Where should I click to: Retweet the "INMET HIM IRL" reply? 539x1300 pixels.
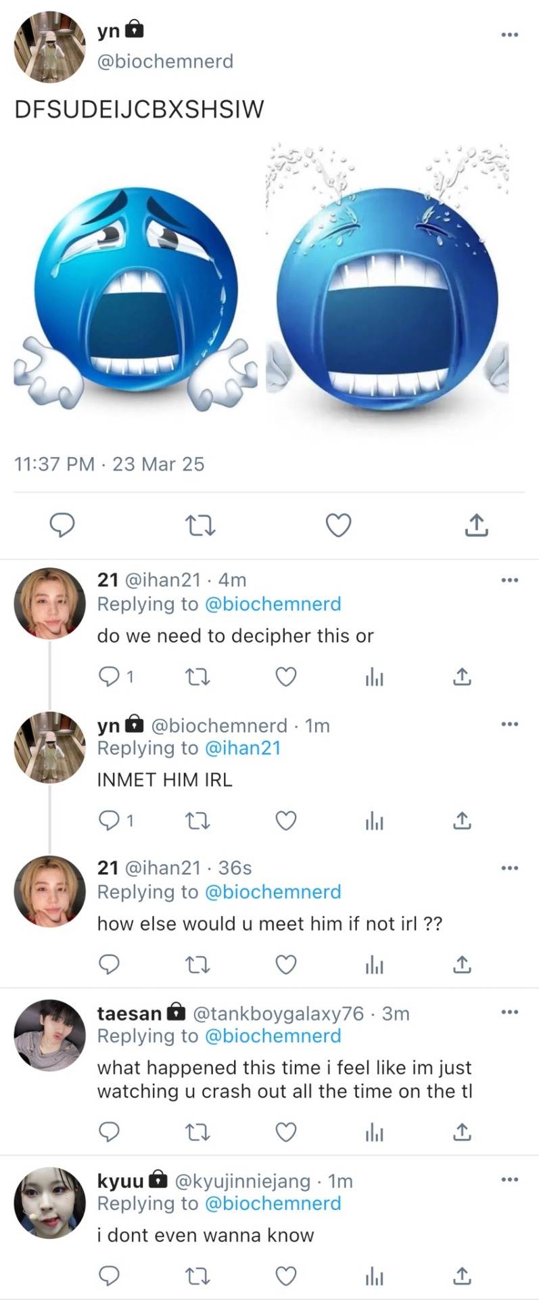pyautogui.click(x=197, y=821)
